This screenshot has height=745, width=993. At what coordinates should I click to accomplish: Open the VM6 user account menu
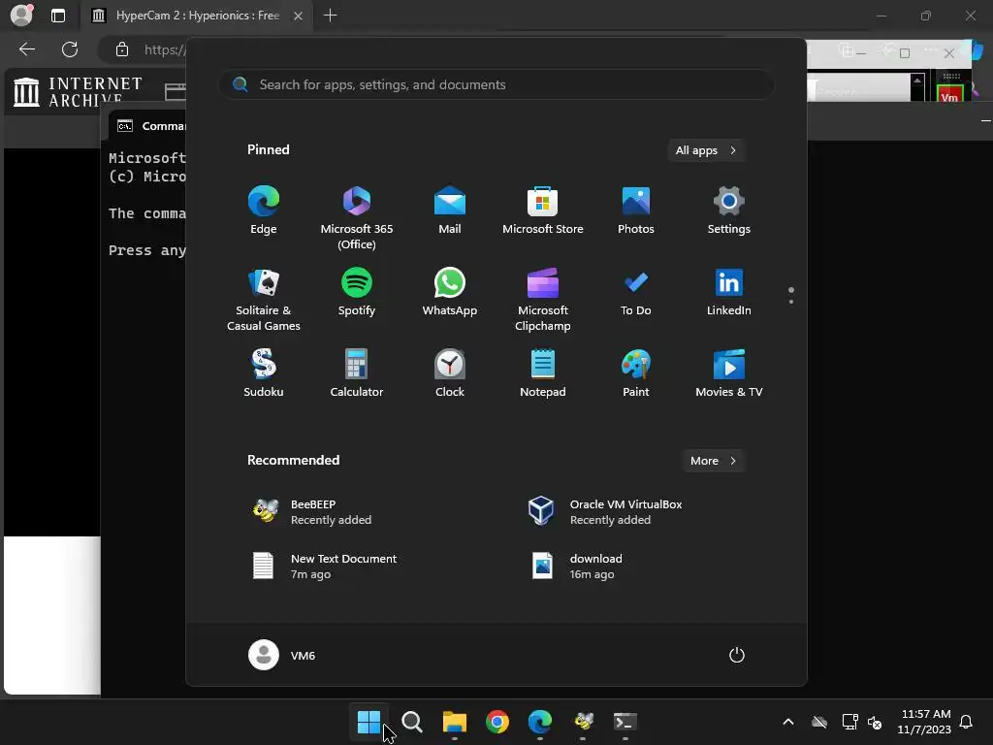[282, 655]
